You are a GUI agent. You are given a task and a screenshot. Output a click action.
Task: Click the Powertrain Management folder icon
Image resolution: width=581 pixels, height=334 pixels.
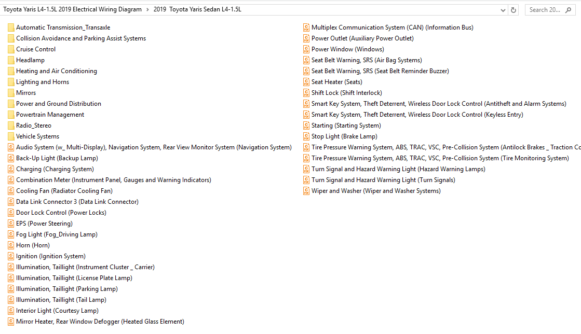[x=11, y=115]
